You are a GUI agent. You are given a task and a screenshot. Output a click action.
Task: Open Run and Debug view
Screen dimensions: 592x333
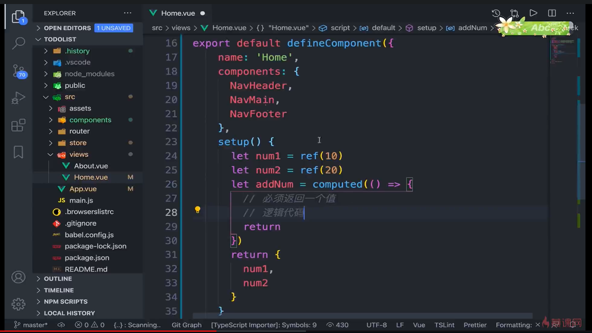click(18, 98)
